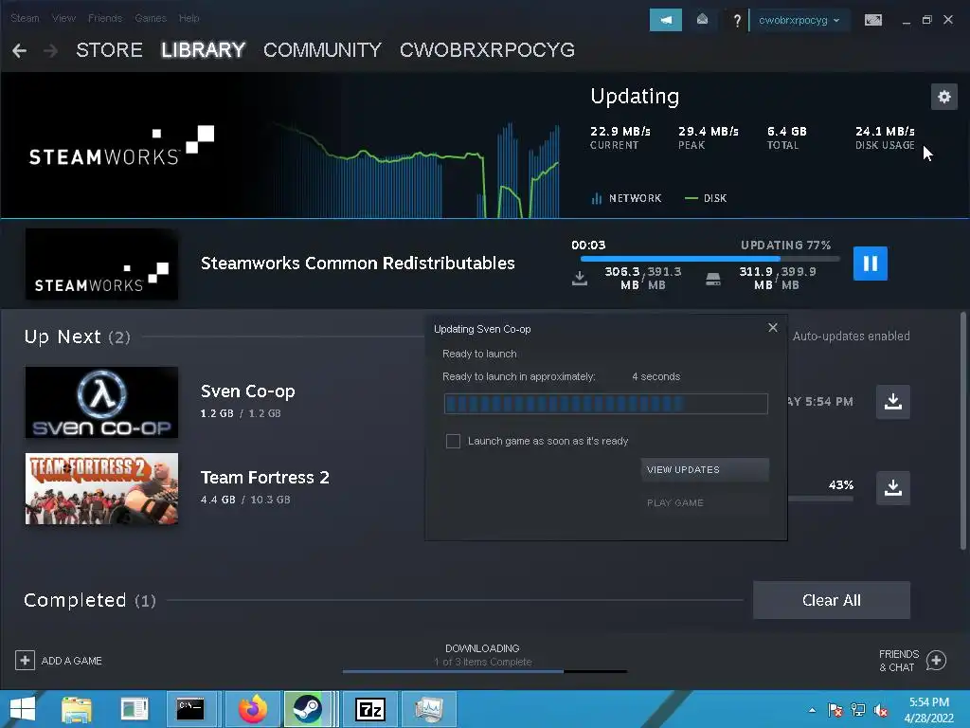Enable Launch game as soon as it's ready
This screenshot has width=970, height=728.
[x=453, y=441]
